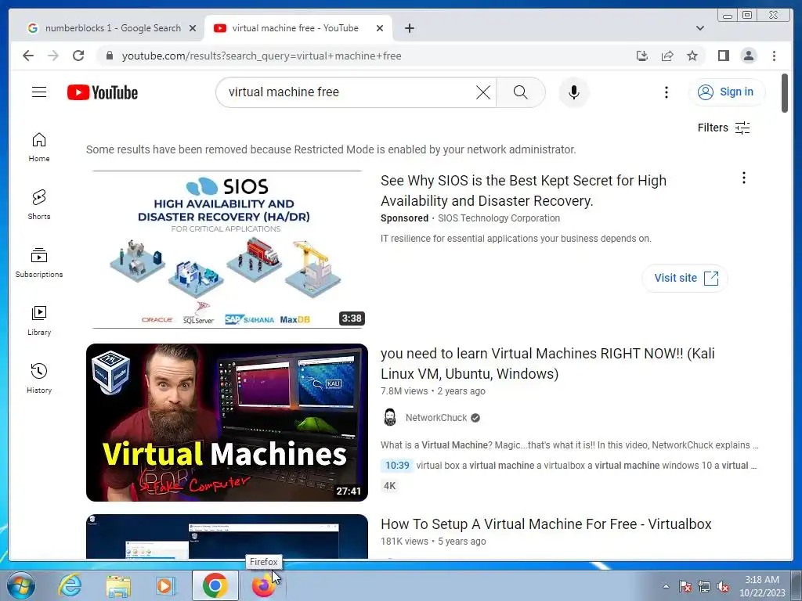Open 'you need to learn Virtual Machines' title

(x=547, y=363)
